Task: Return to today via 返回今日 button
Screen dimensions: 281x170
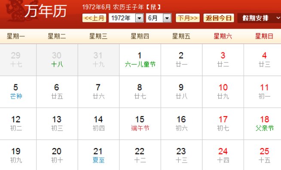Action: click(x=219, y=18)
